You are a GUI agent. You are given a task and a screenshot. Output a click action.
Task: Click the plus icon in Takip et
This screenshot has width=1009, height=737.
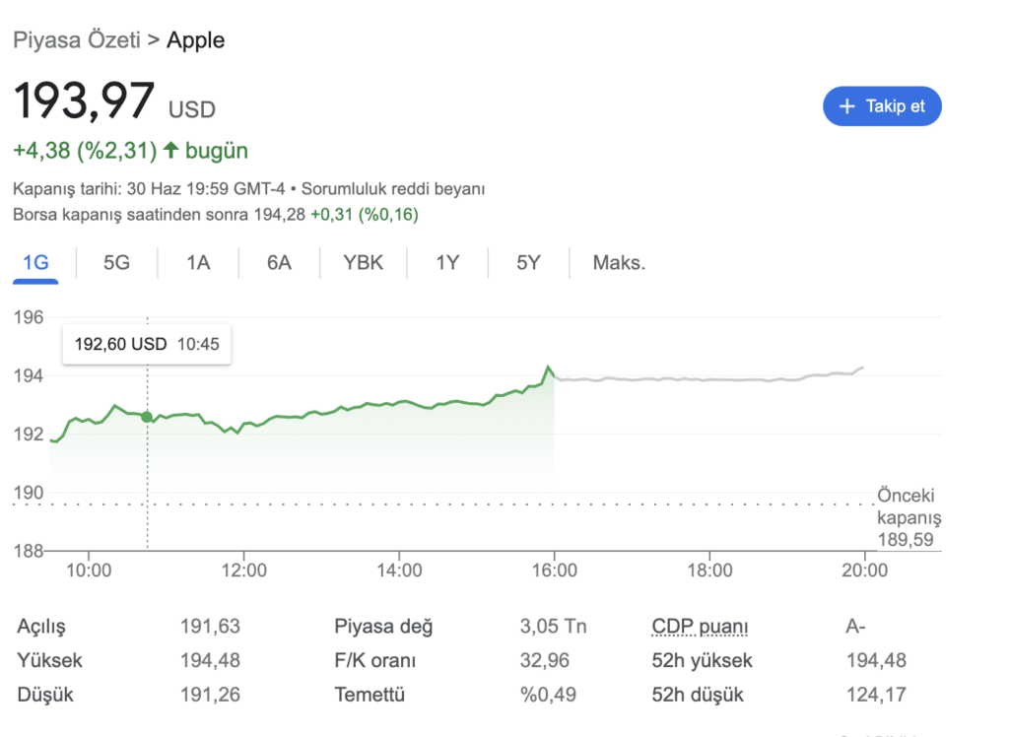pos(846,106)
